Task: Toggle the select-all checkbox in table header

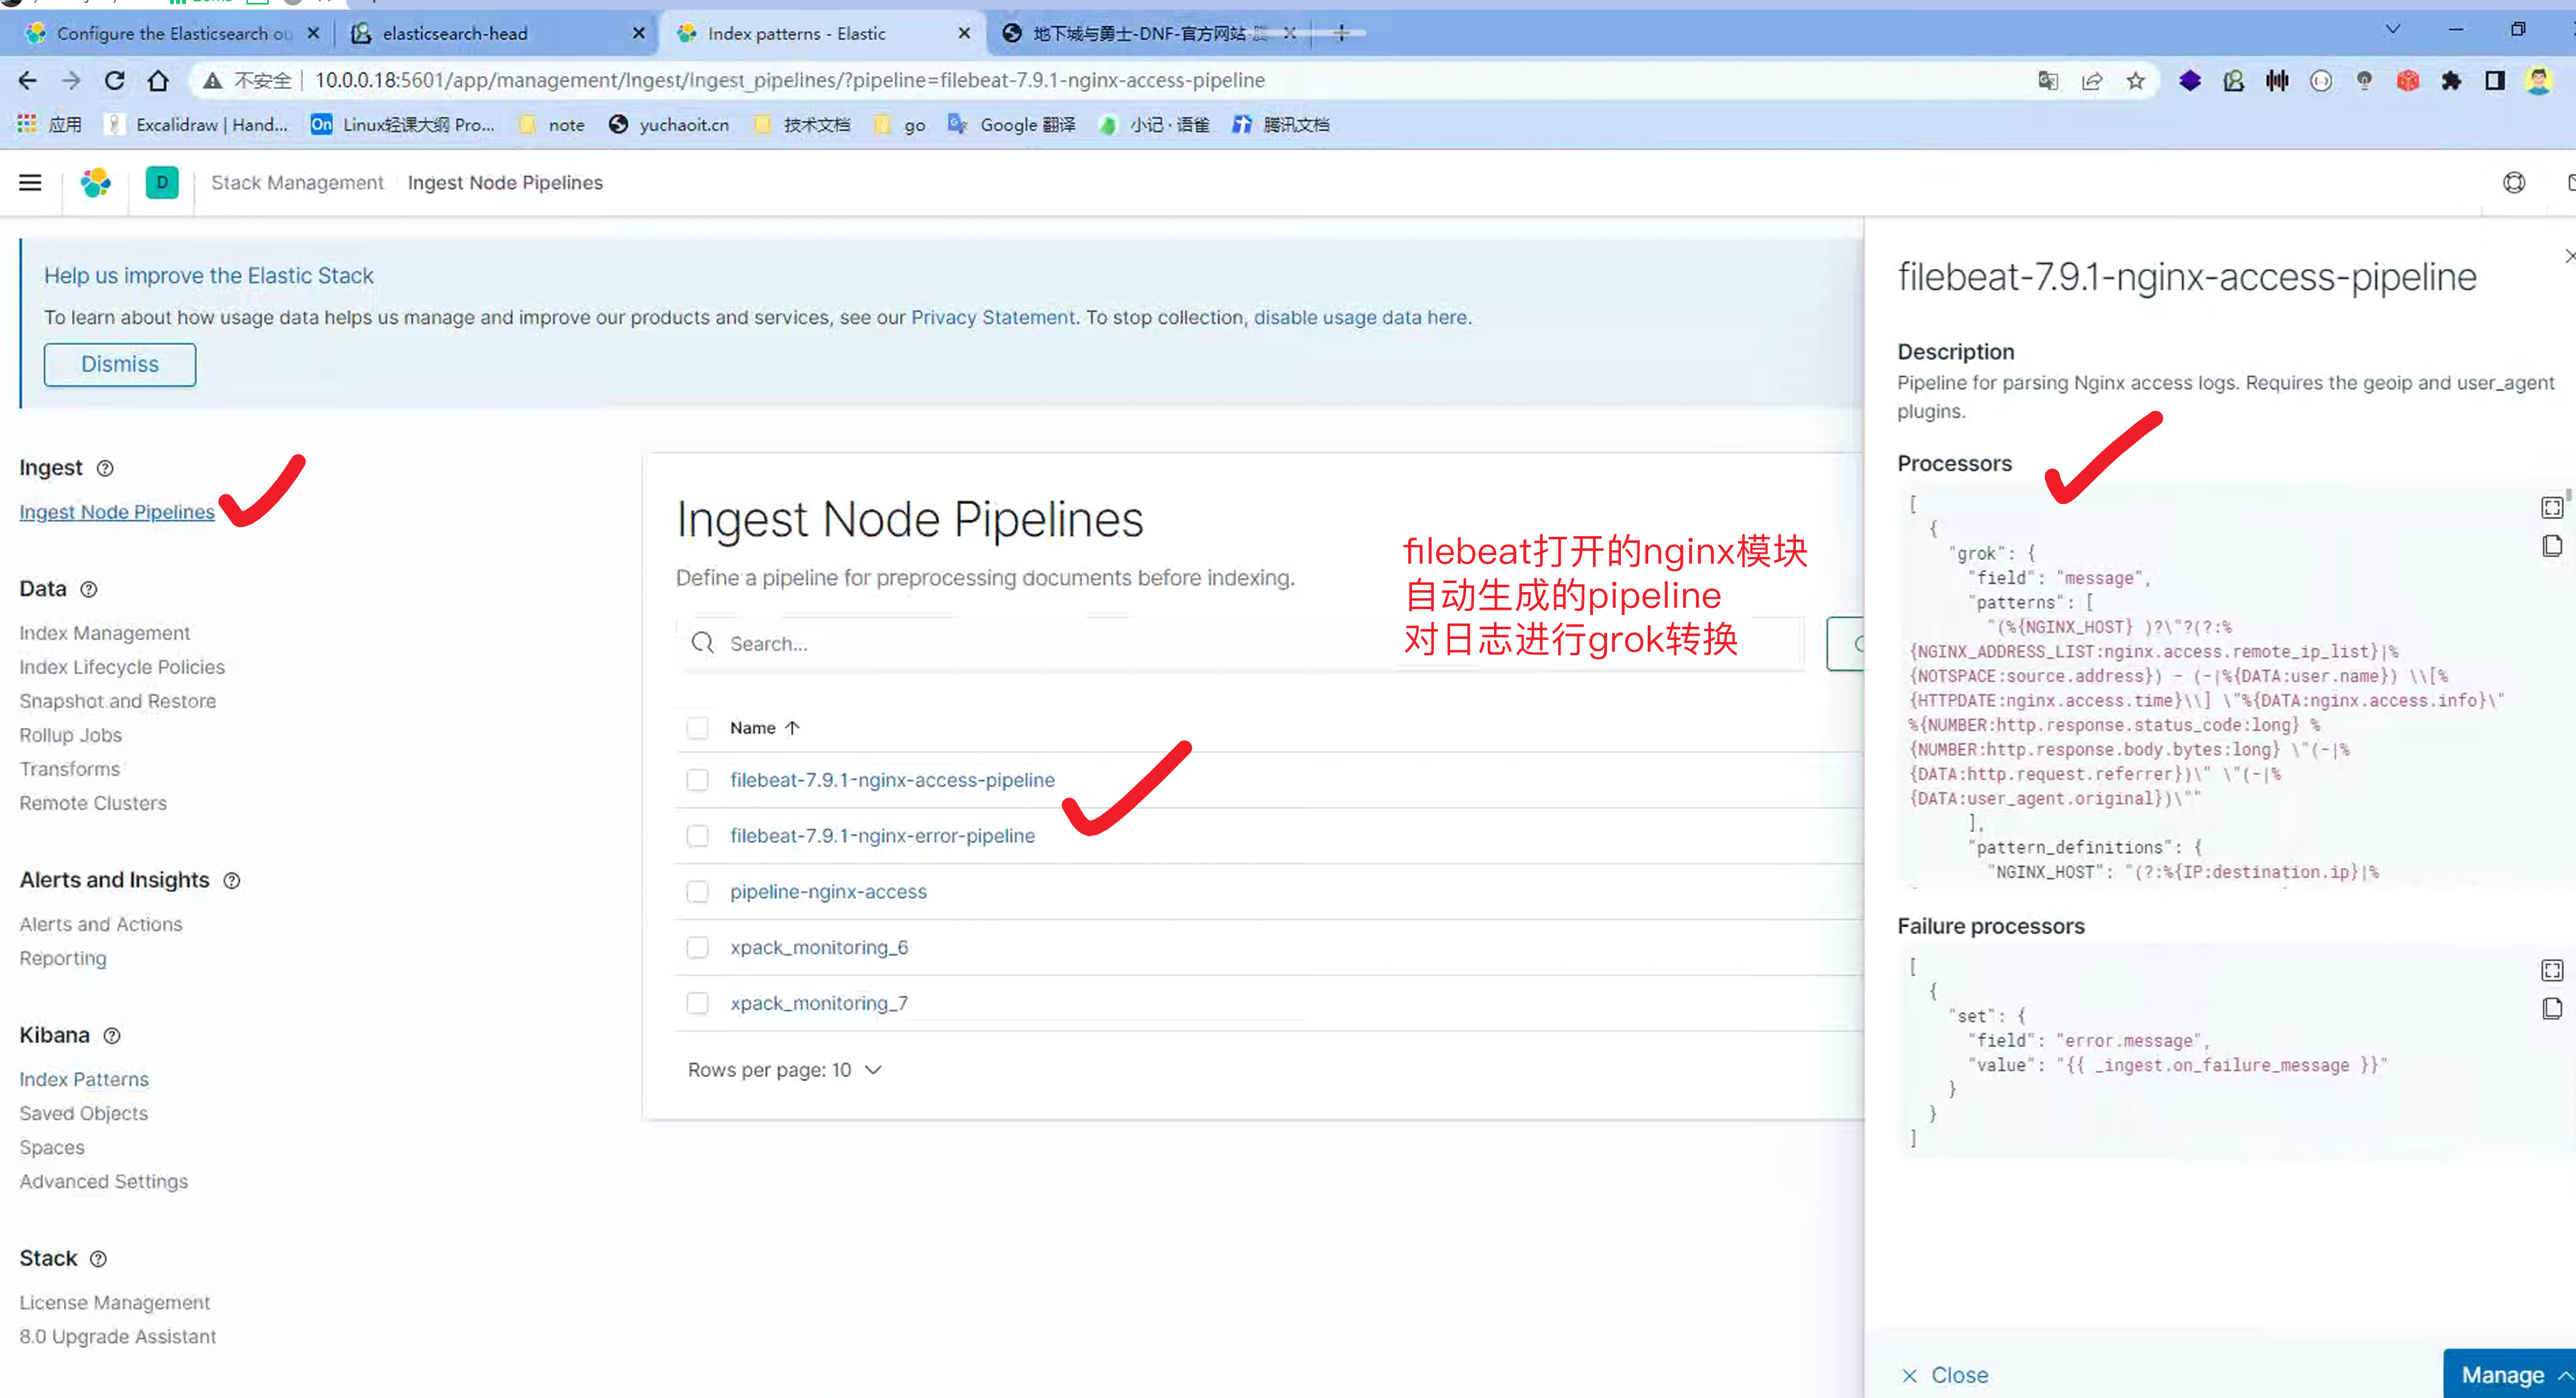Action: (697, 728)
